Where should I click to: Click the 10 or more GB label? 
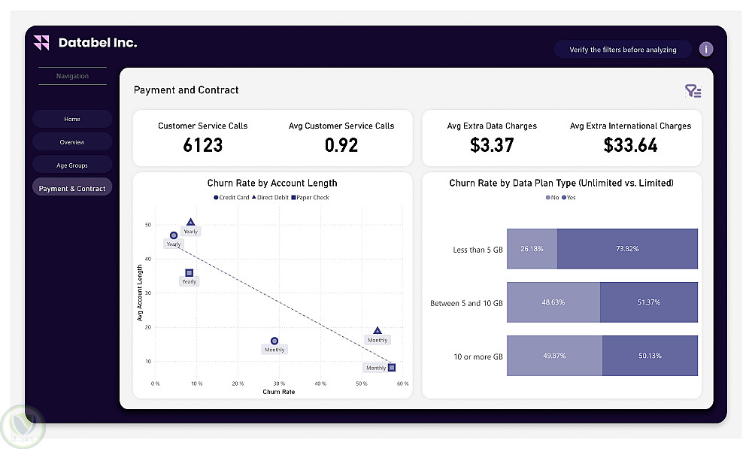[x=478, y=356]
